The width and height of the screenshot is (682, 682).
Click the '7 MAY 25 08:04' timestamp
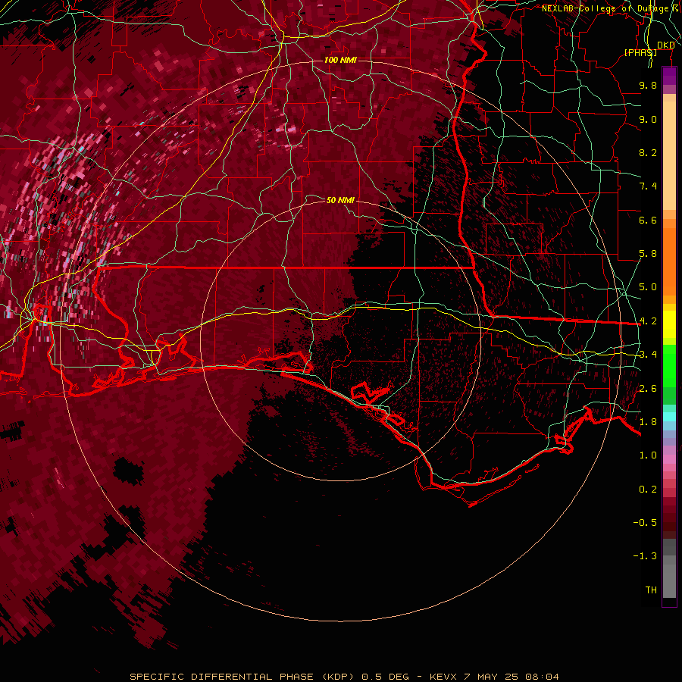(511, 677)
